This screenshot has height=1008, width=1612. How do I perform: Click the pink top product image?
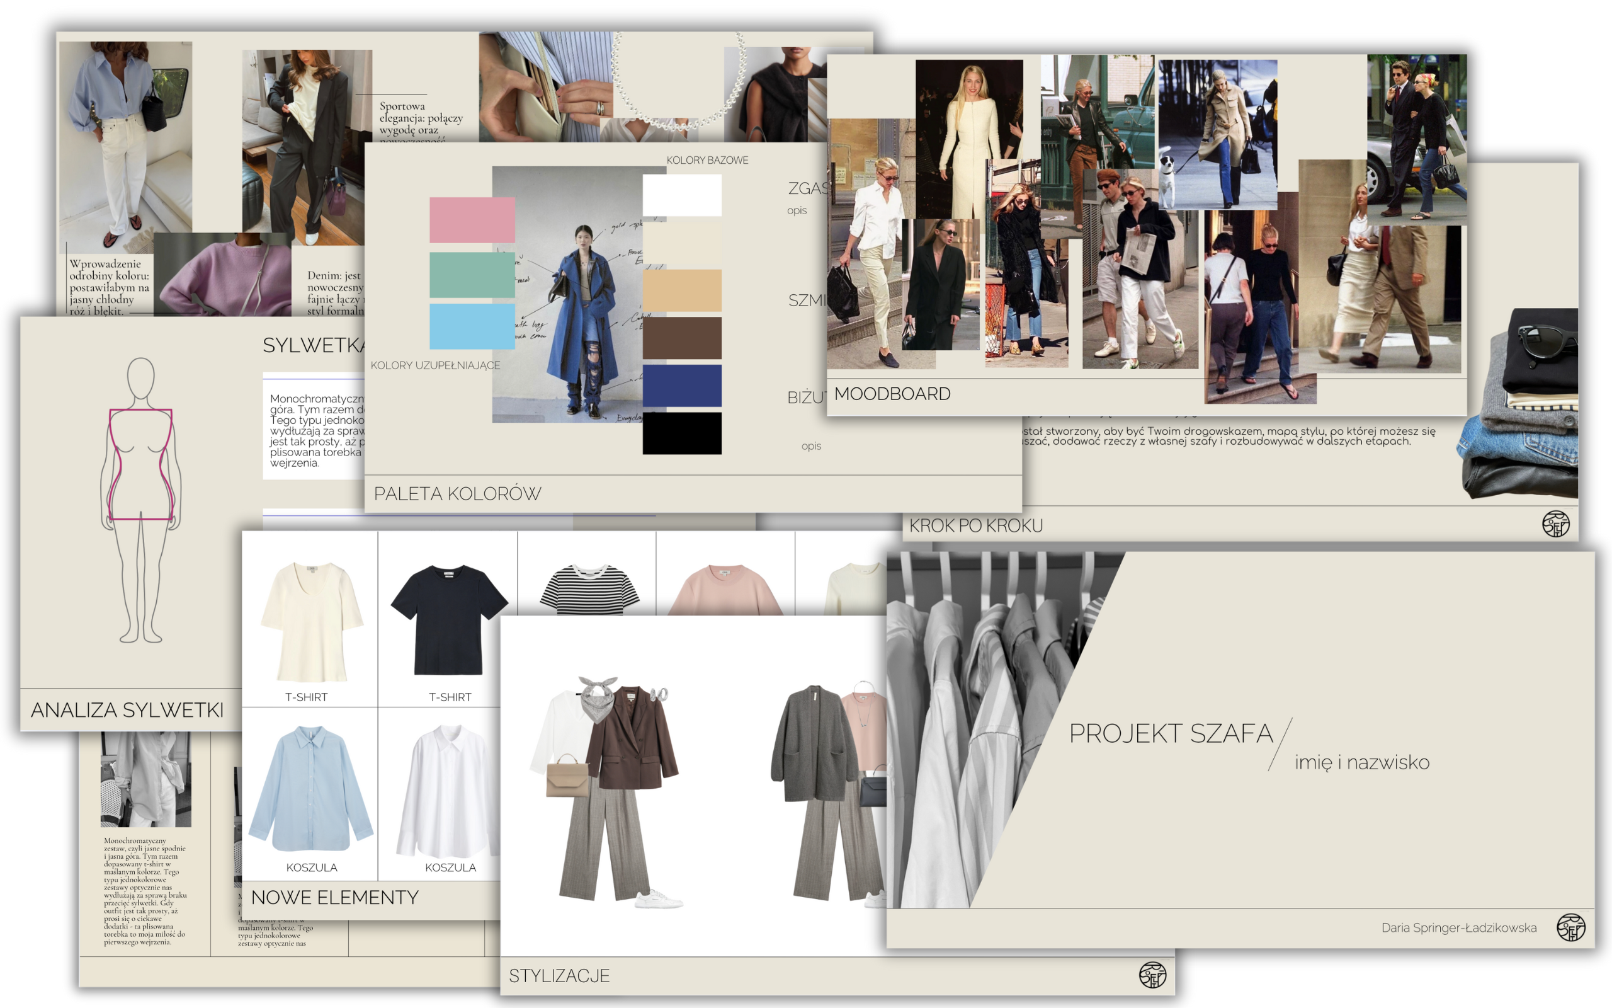point(725,589)
